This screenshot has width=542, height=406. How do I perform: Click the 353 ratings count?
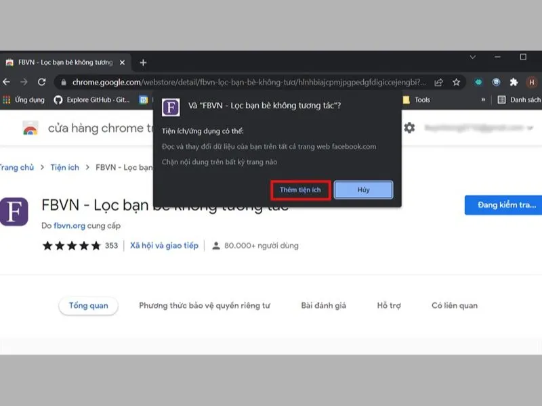tap(111, 246)
